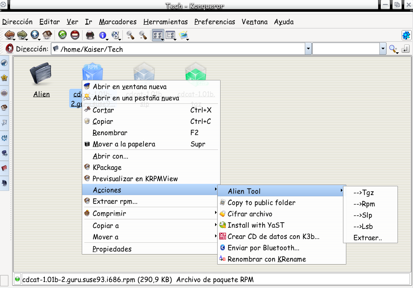Choose Install with YaST
This screenshot has width=413, height=288.
pyautogui.click(x=281, y=225)
